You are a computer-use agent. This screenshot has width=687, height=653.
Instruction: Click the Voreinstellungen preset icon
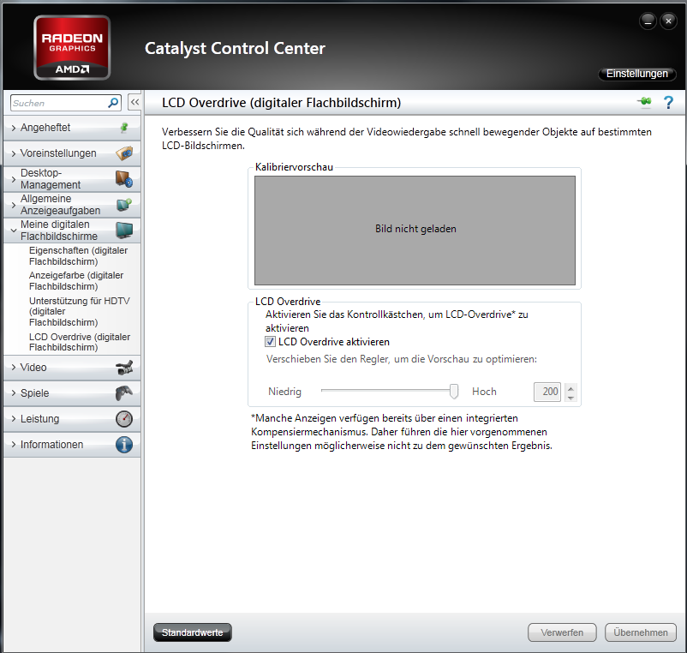pyautogui.click(x=124, y=153)
